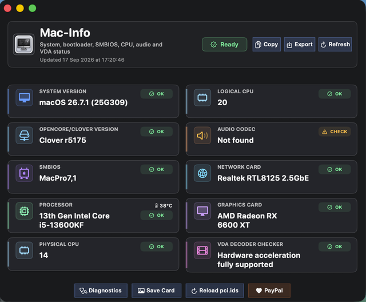Click the OK badge on System Version
The width and height of the screenshot is (366, 302).
[156, 94]
